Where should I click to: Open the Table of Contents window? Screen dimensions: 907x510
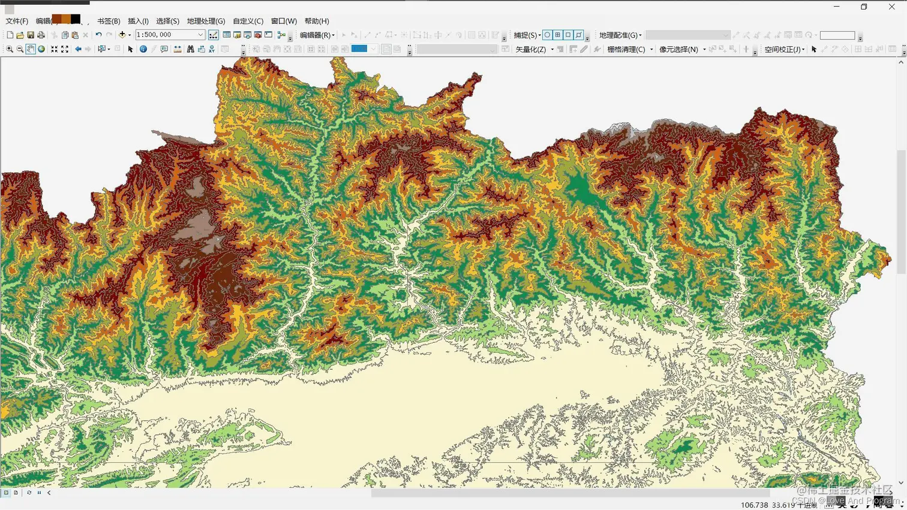click(x=227, y=35)
